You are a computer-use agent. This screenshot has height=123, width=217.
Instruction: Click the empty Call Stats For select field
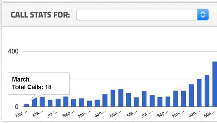point(142,14)
